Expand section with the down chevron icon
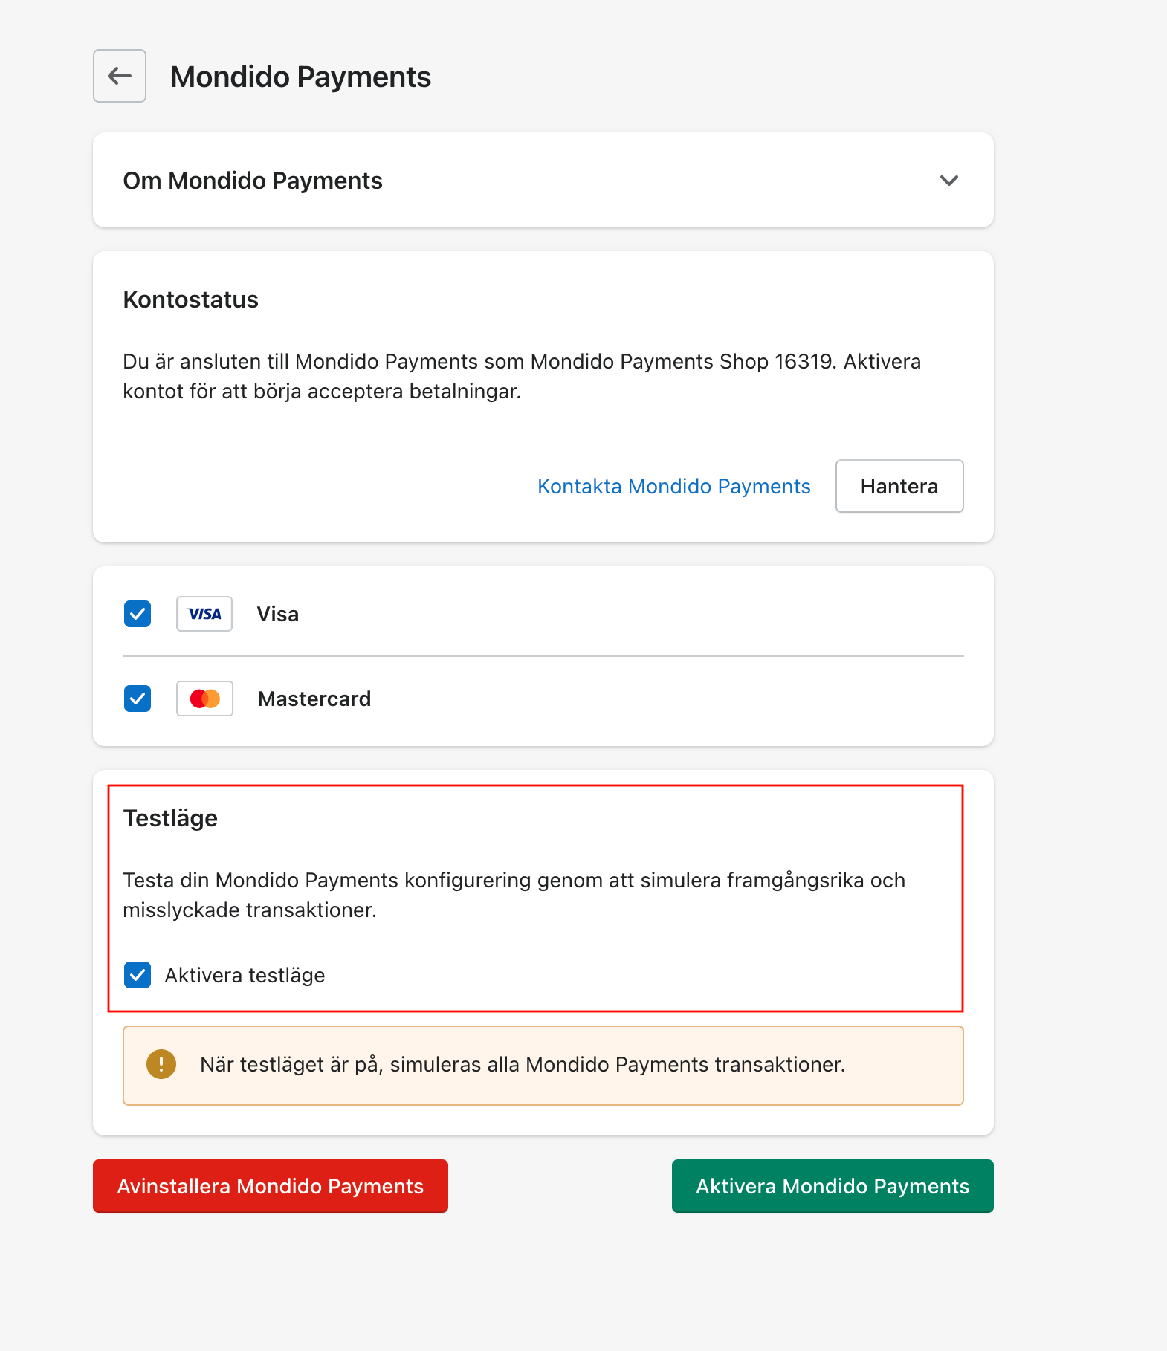This screenshot has width=1167, height=1351. coord(949,181)
